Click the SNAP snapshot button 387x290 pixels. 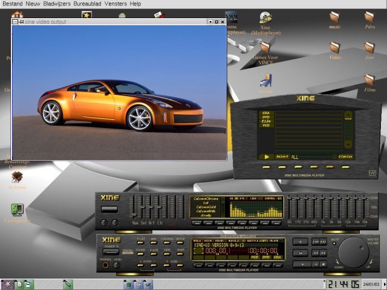pyautogui.click(x=180, y=254)
